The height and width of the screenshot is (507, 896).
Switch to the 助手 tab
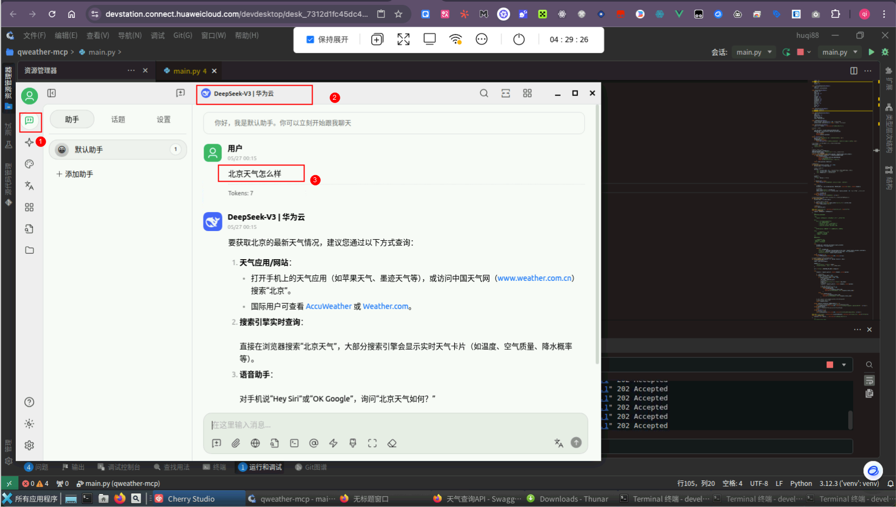[x=72, y=119]
